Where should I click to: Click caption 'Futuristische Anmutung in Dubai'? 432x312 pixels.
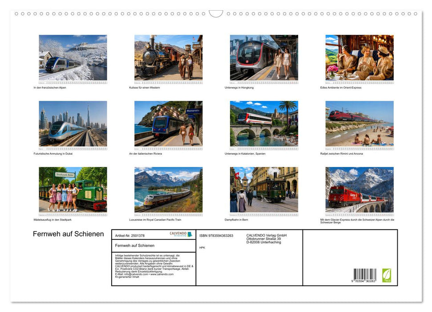pos(53,153)
